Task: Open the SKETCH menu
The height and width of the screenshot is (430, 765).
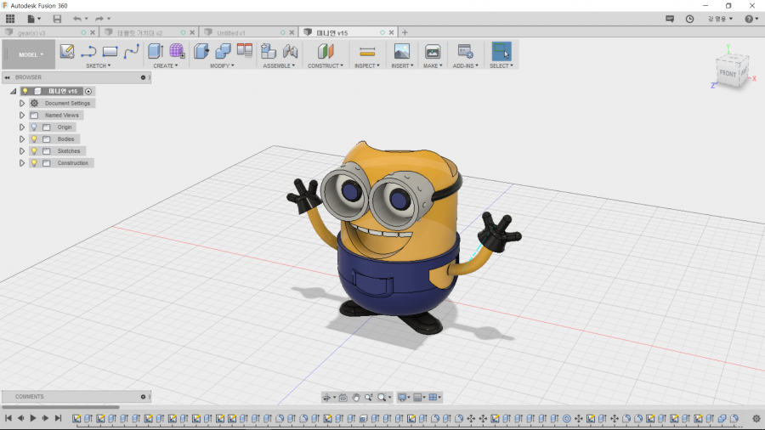Action: click(98, 65)
